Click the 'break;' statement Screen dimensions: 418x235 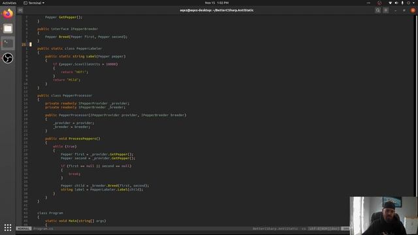(x=74, y=174)
